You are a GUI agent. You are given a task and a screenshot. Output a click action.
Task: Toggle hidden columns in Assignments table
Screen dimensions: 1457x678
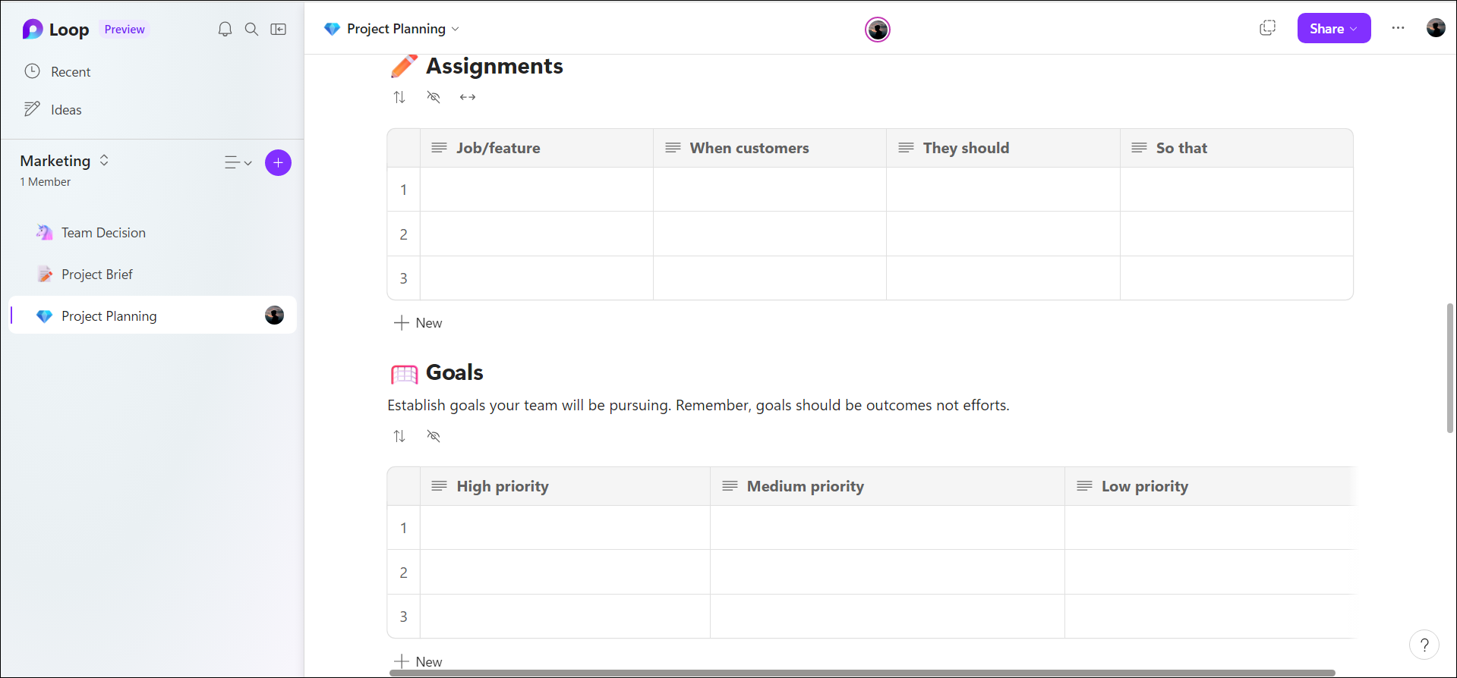pyautogui.click(x=434, y=97)
